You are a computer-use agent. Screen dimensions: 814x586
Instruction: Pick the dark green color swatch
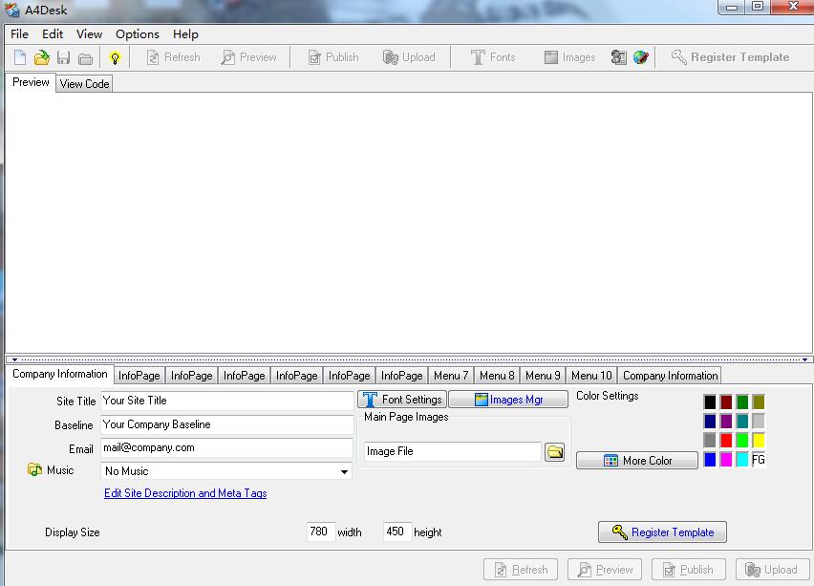click(x=742, y=402)
